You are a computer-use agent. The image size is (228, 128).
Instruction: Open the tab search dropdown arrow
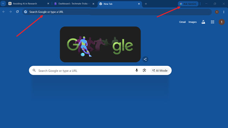point(3,4)
